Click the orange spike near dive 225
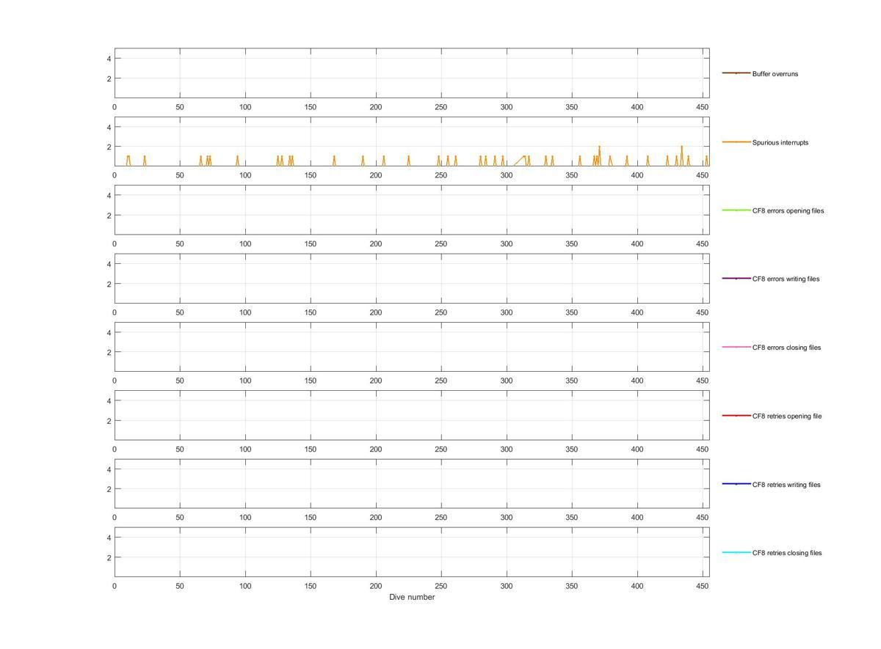This screenshot has height=649, width=881. tap(409, 161)
